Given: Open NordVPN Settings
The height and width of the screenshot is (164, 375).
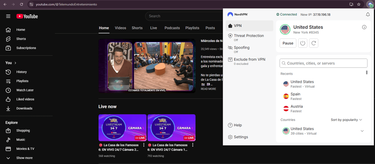Looking at the screenshot, I should (238, 137).
